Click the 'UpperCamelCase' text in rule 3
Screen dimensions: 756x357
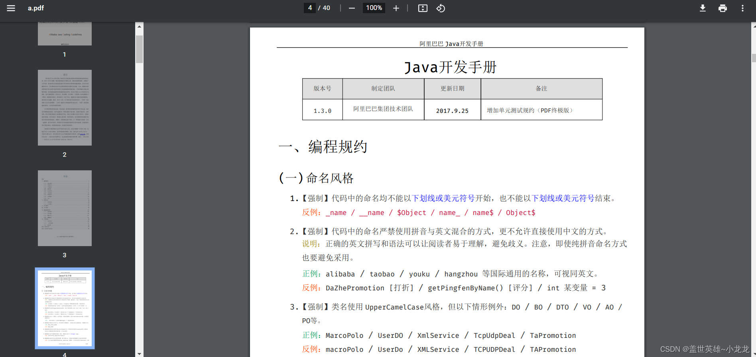point(394,307)
